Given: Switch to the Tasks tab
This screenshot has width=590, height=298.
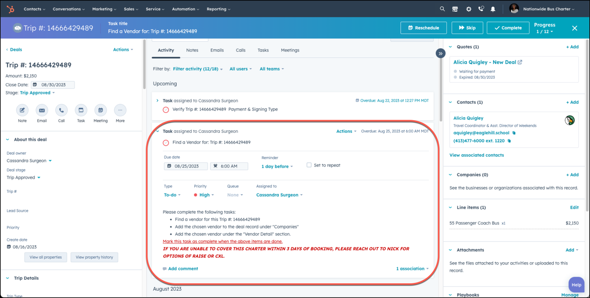Looking at the screenshot, I should point(263,50).
